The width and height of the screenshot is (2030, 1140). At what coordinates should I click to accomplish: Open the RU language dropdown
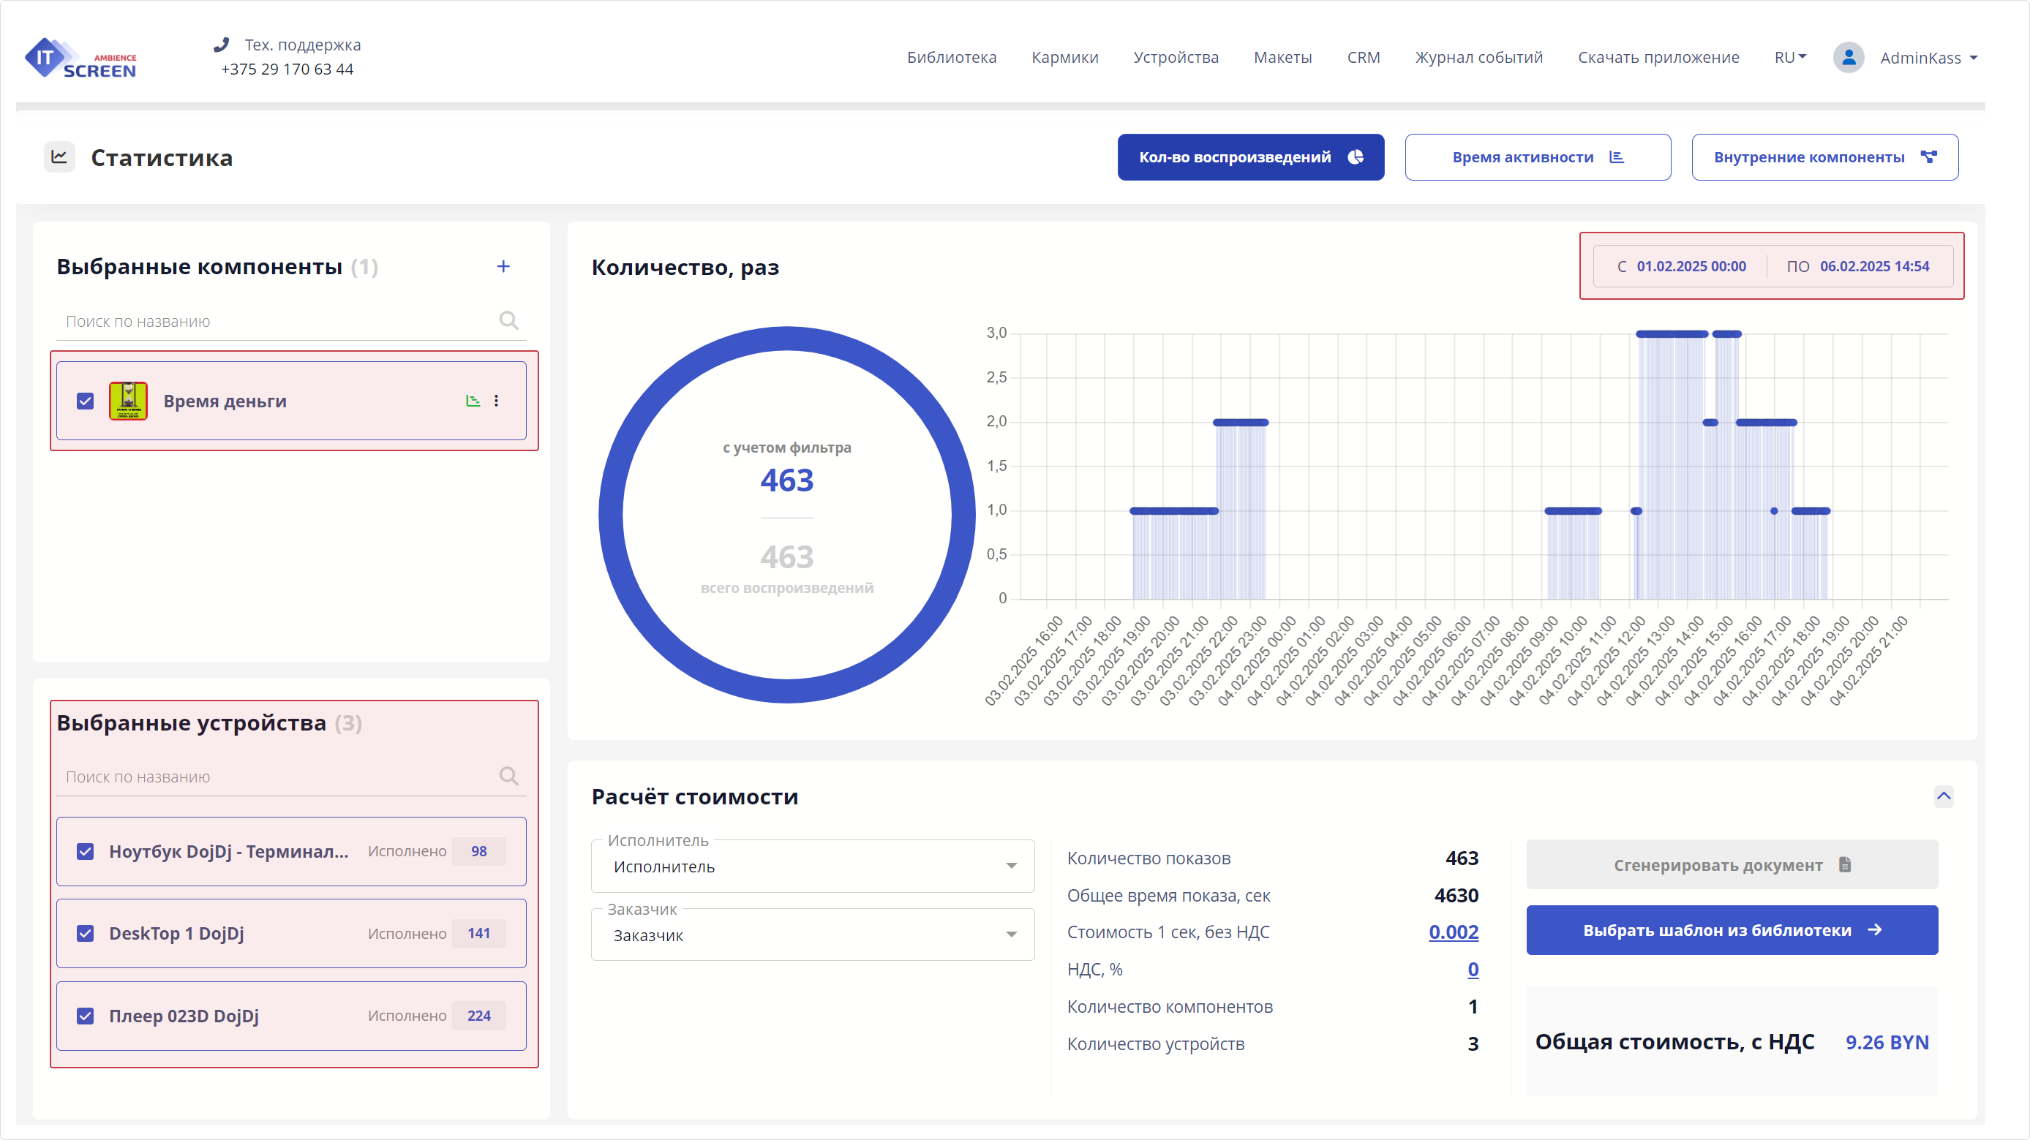point(1789,58)
